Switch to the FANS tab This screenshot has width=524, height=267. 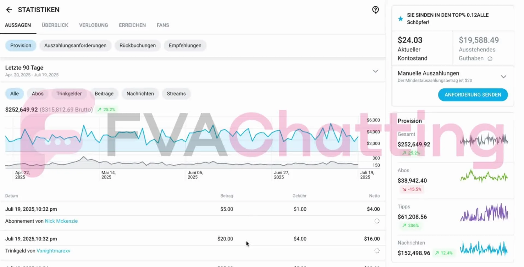163,25
